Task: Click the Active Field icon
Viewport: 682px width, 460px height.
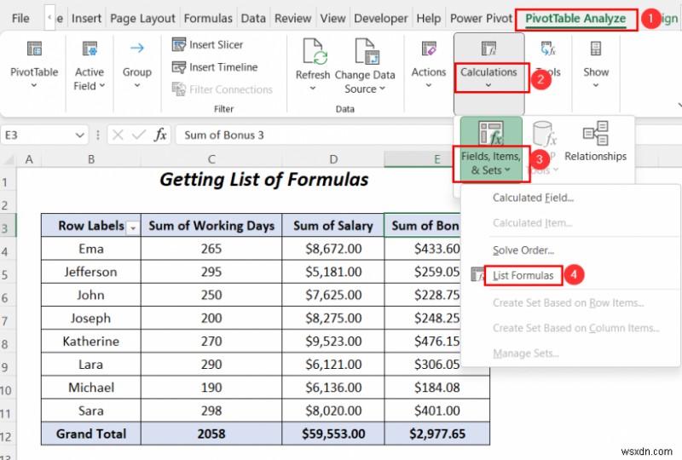Action: pos(90,49)
